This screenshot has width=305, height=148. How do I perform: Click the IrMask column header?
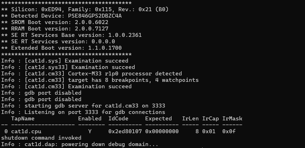coord(232,119)
